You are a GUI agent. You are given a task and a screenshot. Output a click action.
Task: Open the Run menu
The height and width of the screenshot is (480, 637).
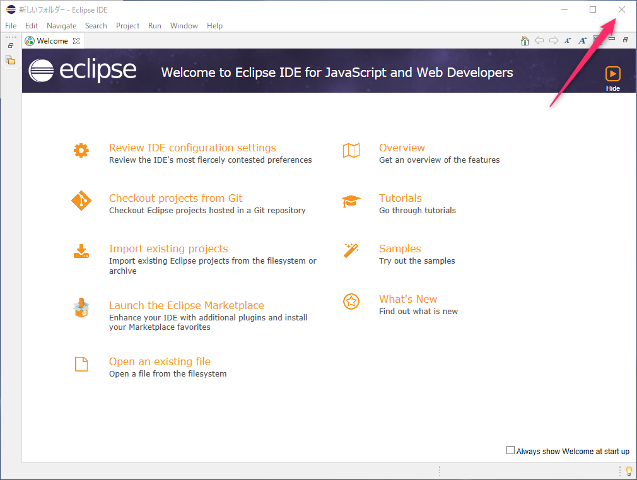pos(155,26)
